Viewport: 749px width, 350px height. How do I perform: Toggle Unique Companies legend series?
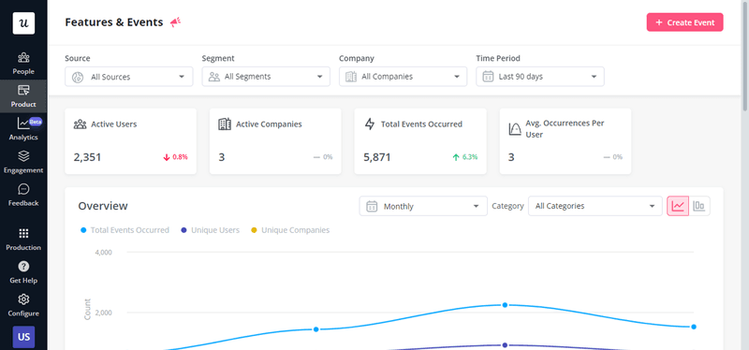(x=290, y=230)
